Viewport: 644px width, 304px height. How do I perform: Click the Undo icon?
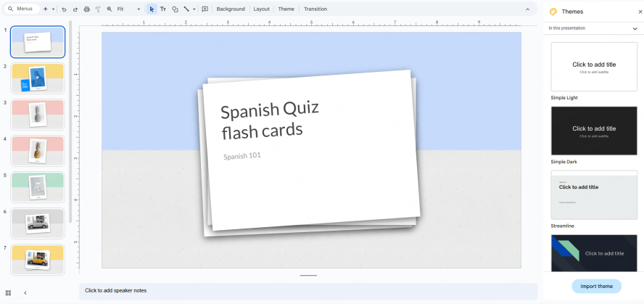[x=64, y=9]
